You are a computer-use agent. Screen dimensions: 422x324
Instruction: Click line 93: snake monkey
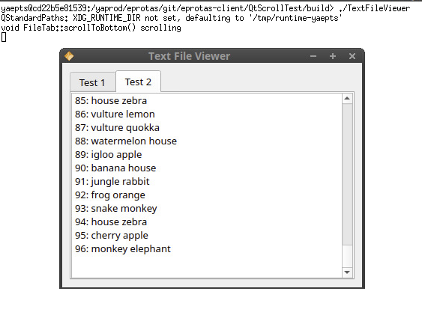click(x=116, y=209)
